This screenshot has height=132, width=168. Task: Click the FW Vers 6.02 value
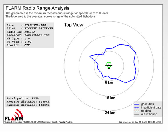28,42
